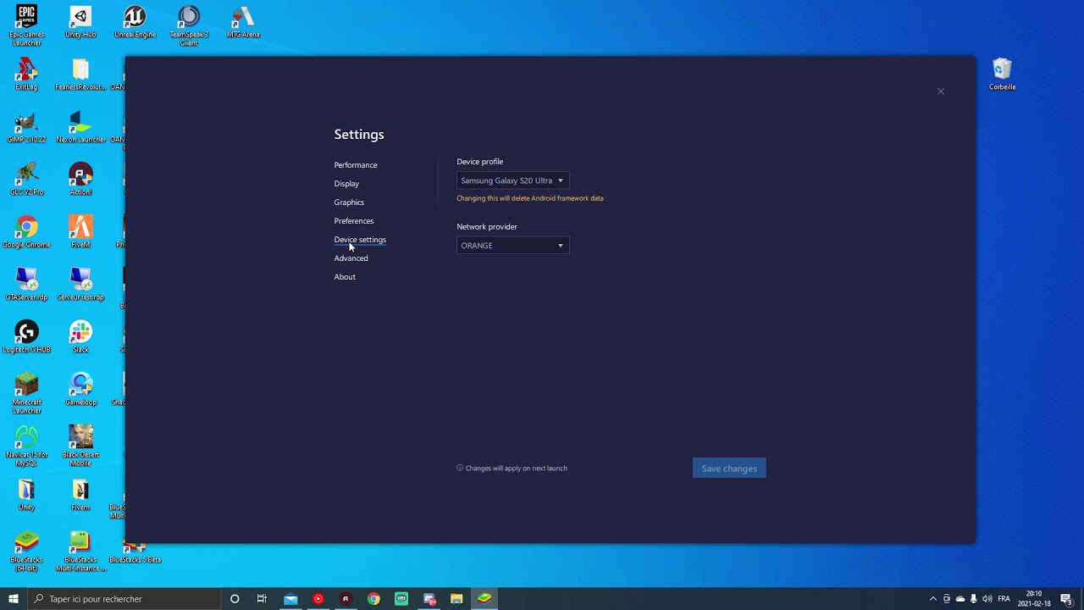This screenshot has height=610, width=1084.
Task: Open the About section
Action: click(345, 277)
